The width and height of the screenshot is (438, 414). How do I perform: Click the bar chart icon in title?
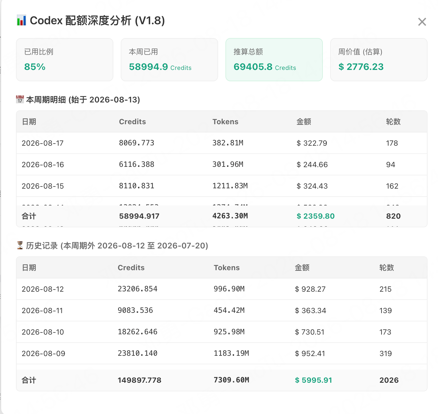(21, 20)
